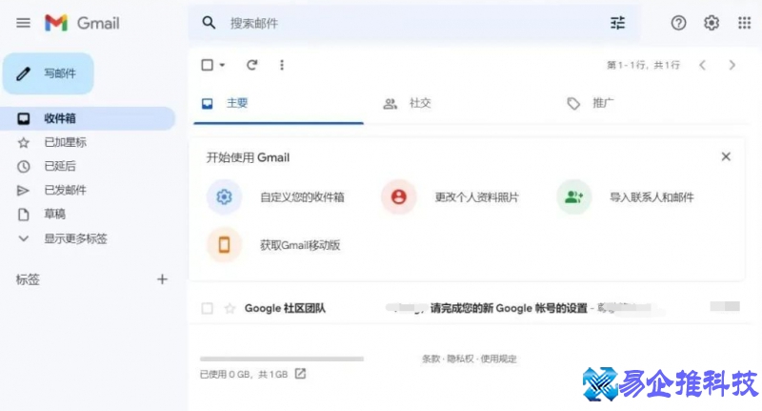Focus the 搜索邮件 search field
762x411 pixels.
click(413, 23)
